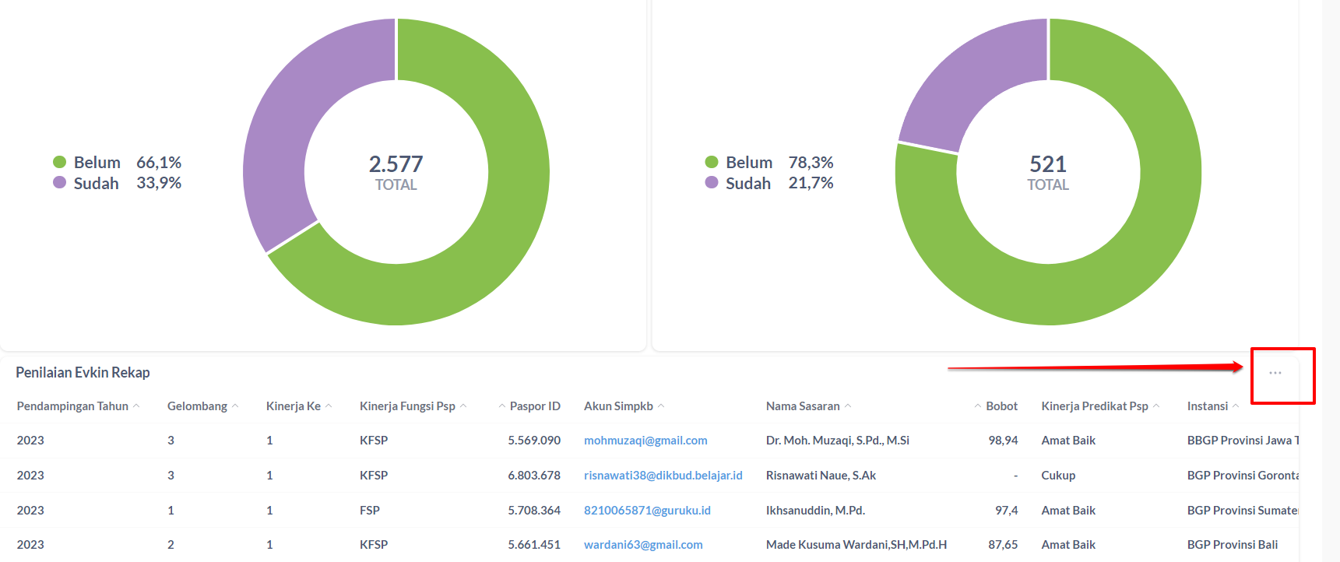Viewport: 1340px width, 562px height.
Task: Sort by Kinerja Predikat Psp column header
Action: click(1100, 406)
